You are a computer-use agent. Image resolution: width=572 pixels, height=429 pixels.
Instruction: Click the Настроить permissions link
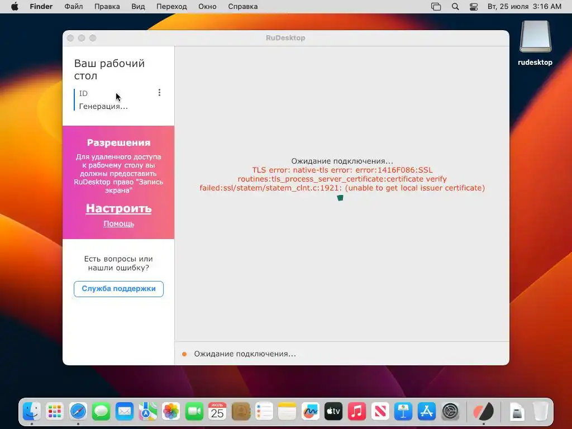118,208
